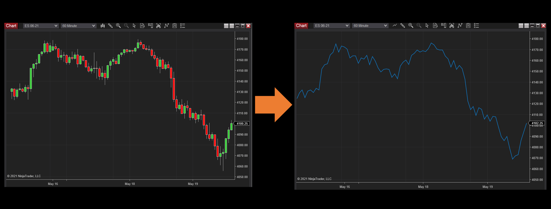Open line chart style icon in line chart window
Screen dimensions: 551x209
[395, 26]
